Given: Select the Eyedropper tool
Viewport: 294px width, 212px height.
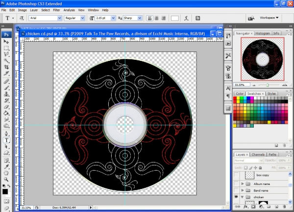Looking at the screenshot, I should click(6, 167).
